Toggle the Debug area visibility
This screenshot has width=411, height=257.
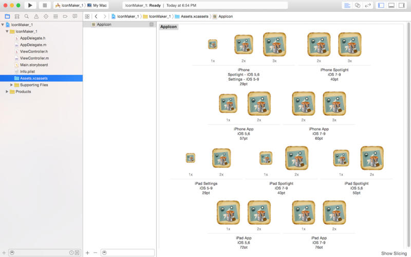point(391,5)
